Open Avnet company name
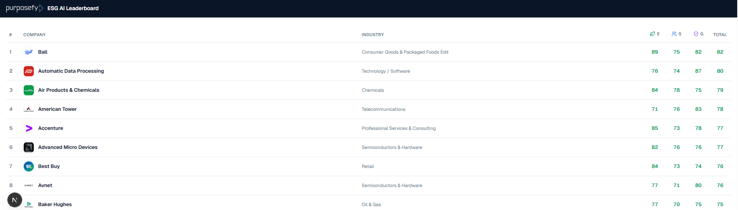Screen dimensions: 738x210 tap(45, 185)
